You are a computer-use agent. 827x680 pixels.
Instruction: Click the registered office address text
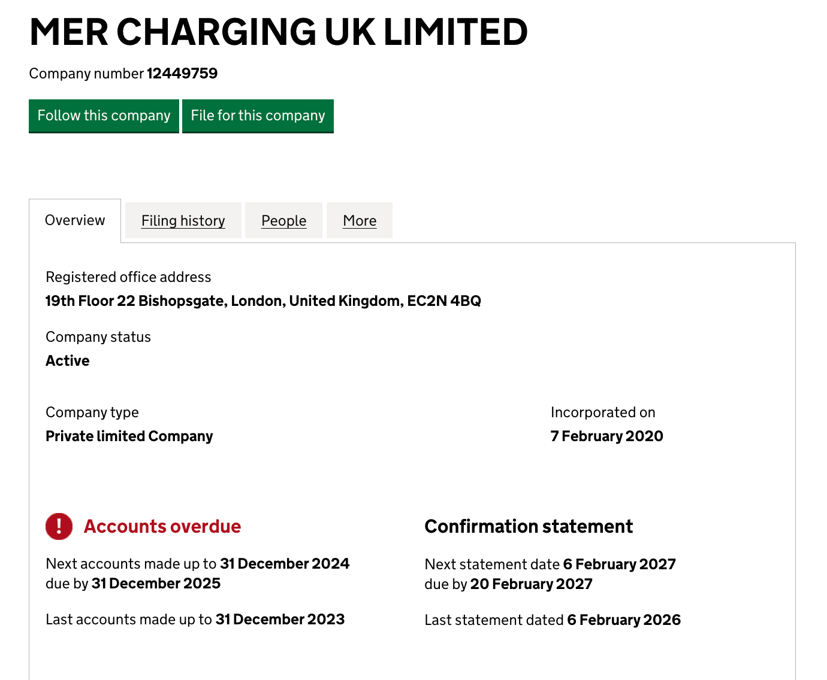(x=263, y=300)
